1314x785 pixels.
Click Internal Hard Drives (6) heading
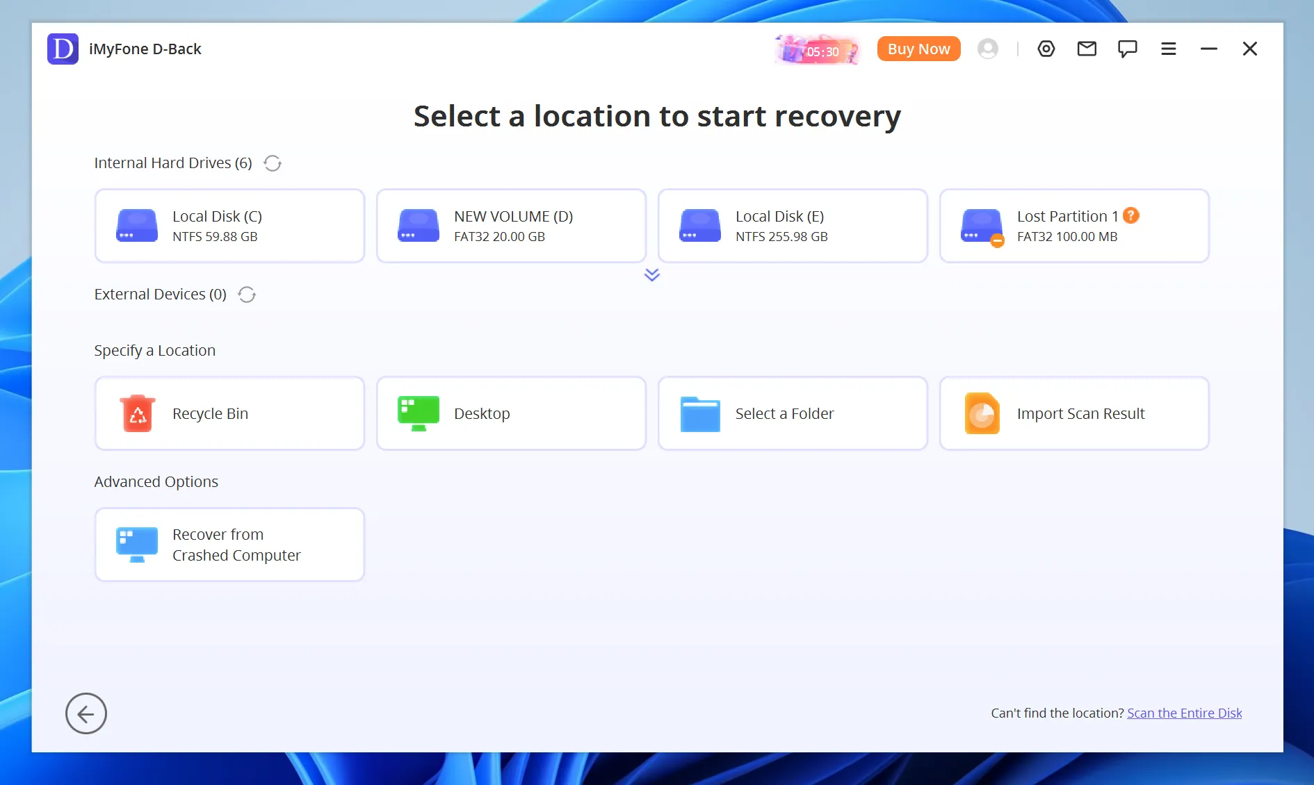coord(173,163)
